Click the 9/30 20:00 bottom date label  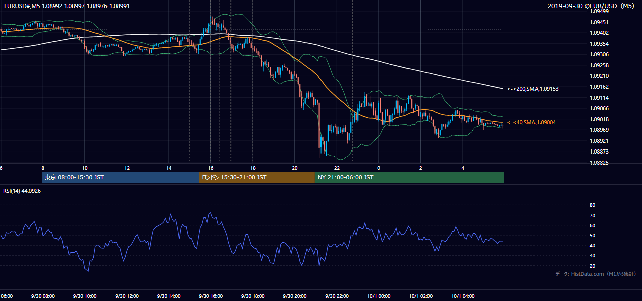pos(294,296)
